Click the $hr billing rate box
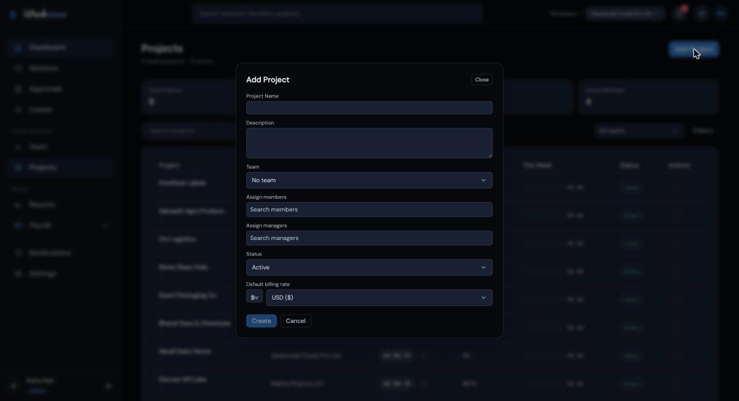Screen dimensions: 739x401 pyautogui.click(x=255, y=297)
